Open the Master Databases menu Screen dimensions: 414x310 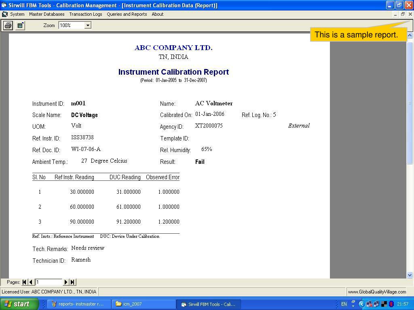tap(47, 14)
